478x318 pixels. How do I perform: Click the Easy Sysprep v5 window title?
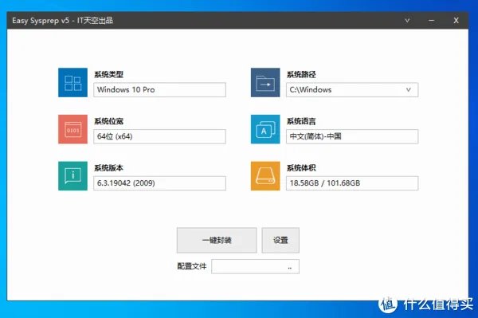tap(62, 21)
